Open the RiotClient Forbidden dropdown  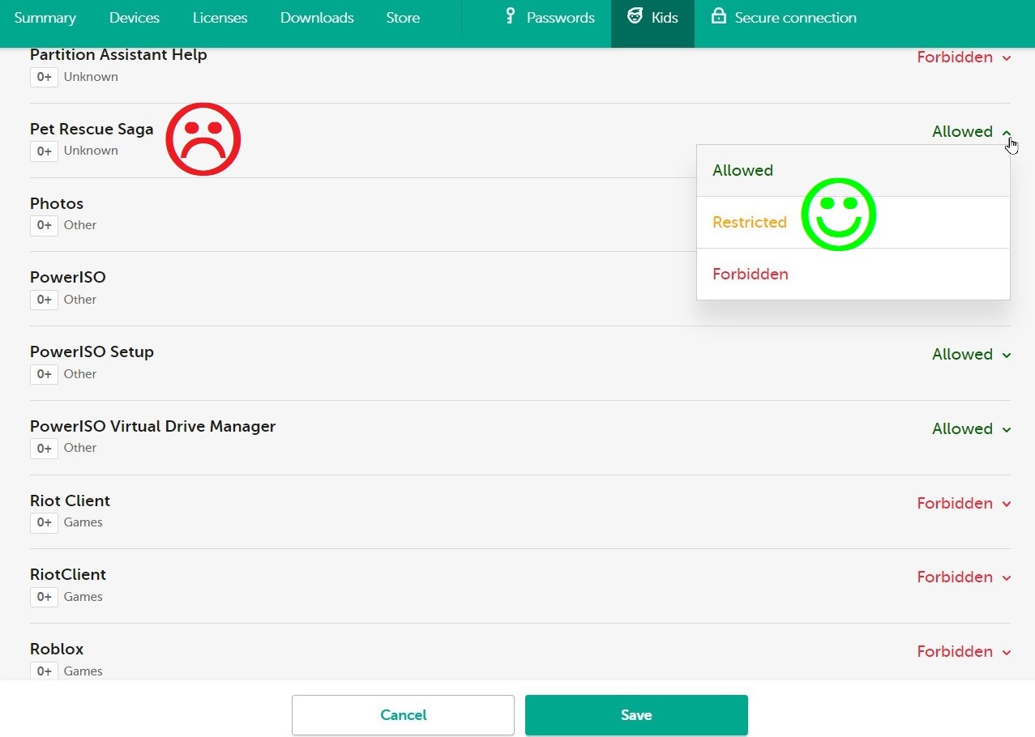[x=964, y=577]
